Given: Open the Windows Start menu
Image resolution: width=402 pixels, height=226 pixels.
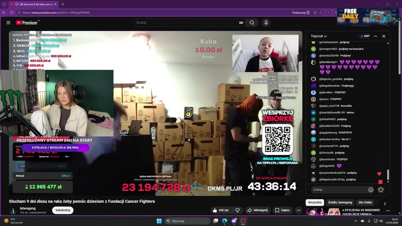Looking at the screenshot, I should tap(159, 221).
